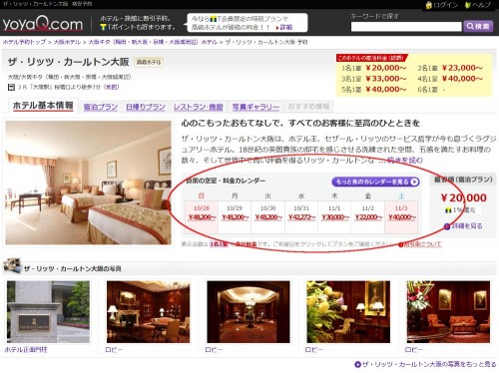Click 詳細を見る under lowest price
Screen dimensions: 499x373
tap(463, 226)
